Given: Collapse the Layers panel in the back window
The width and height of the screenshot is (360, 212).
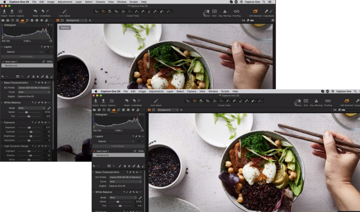Looking at the screenshot, I should pos(2,47).
